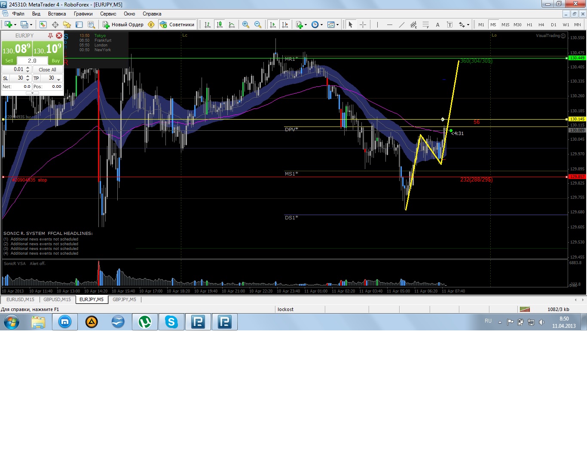Select the equidistant channel tool
Viewport: 587px width, 453px height.
coord(413,25)
